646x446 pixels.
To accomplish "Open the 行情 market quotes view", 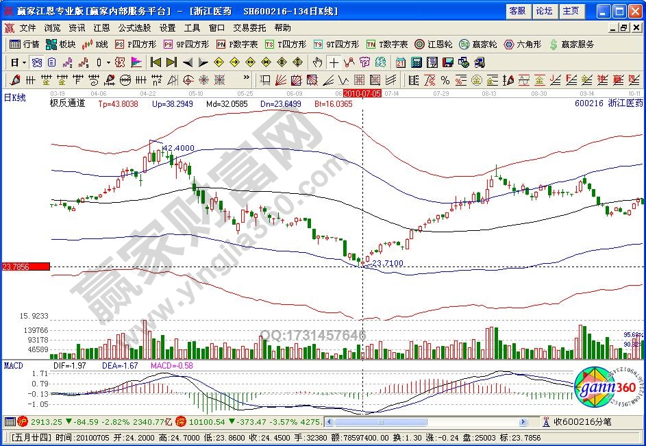I will 25,45.
